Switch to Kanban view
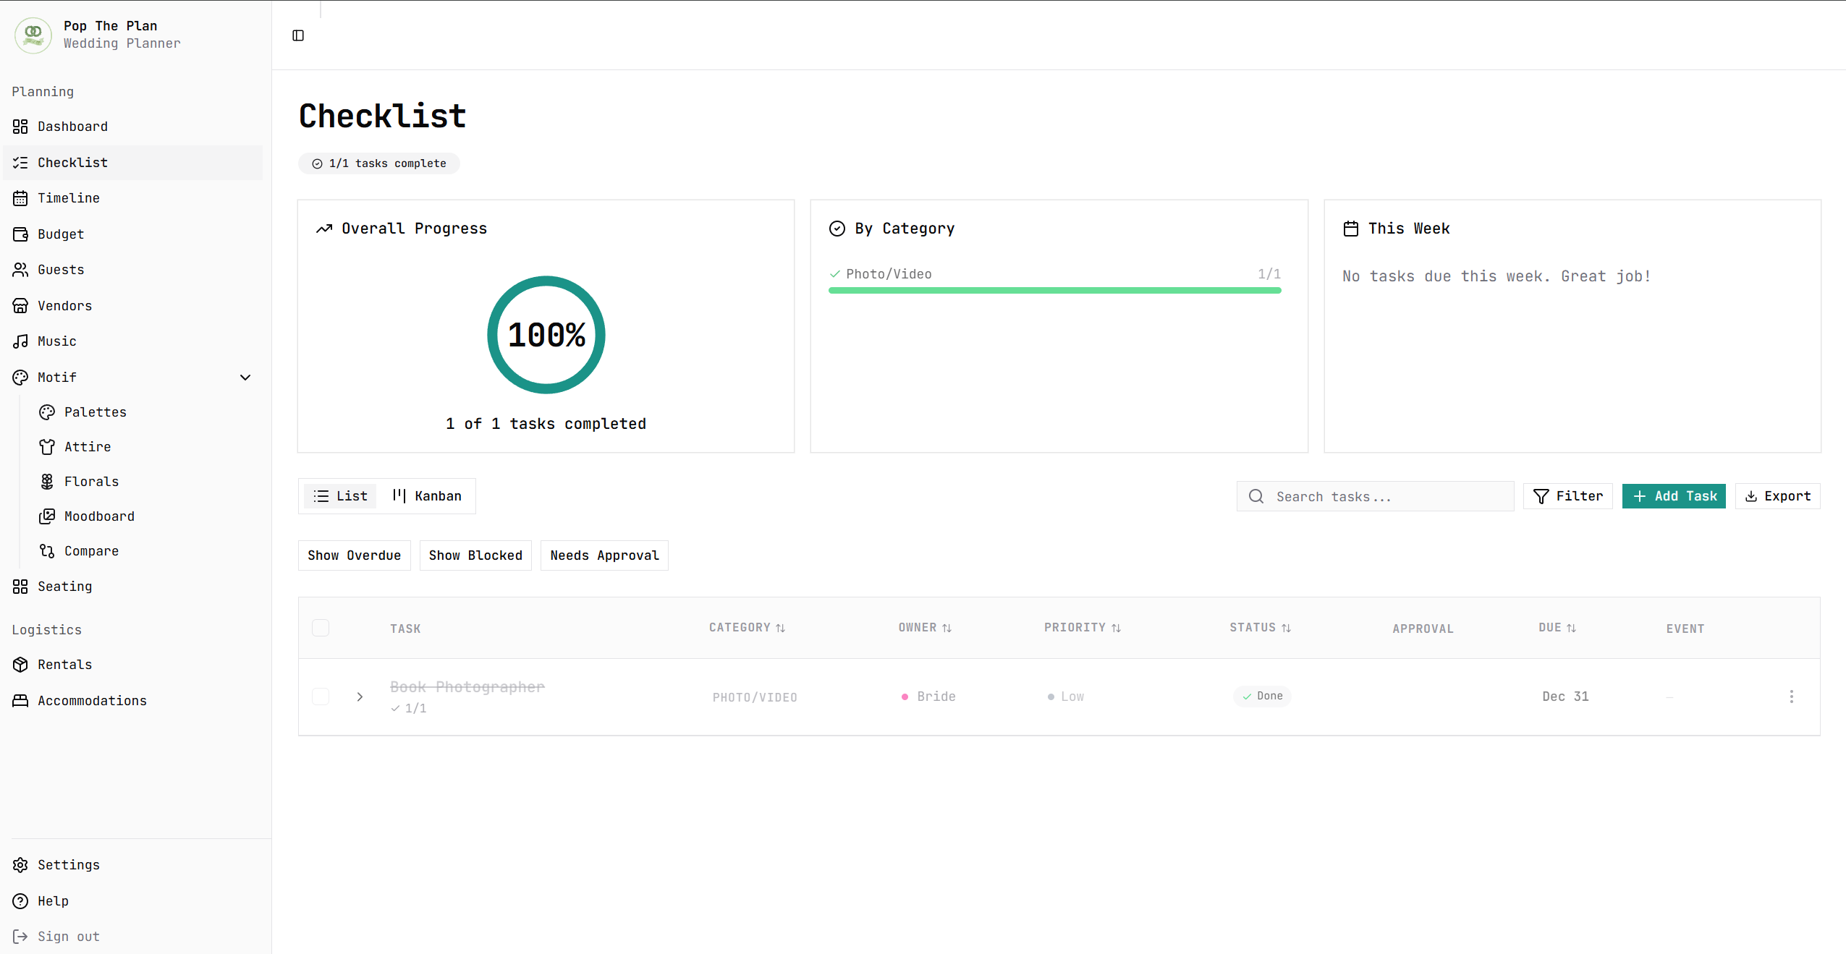 [427, 496]
